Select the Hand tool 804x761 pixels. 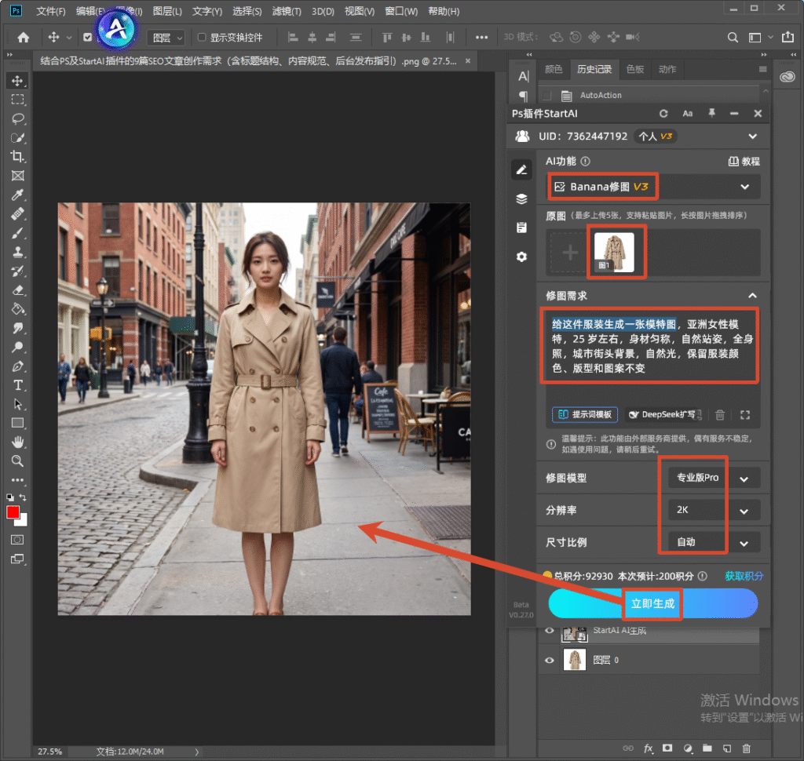(17, 442)
